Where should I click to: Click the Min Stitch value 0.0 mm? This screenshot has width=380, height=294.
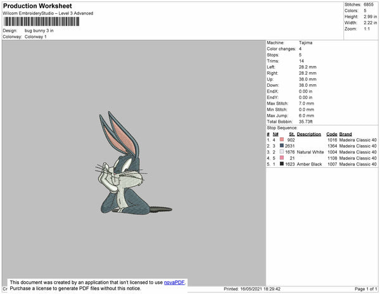coord(307,110)
